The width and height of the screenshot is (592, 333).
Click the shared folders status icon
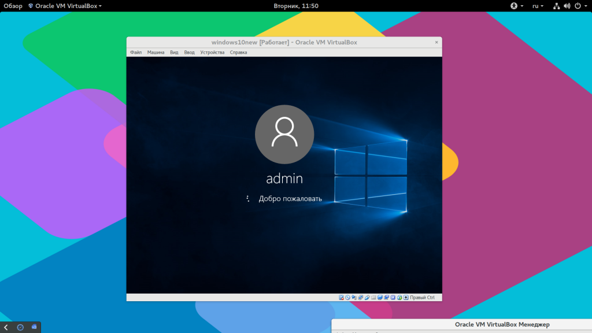tap(373, 297)
